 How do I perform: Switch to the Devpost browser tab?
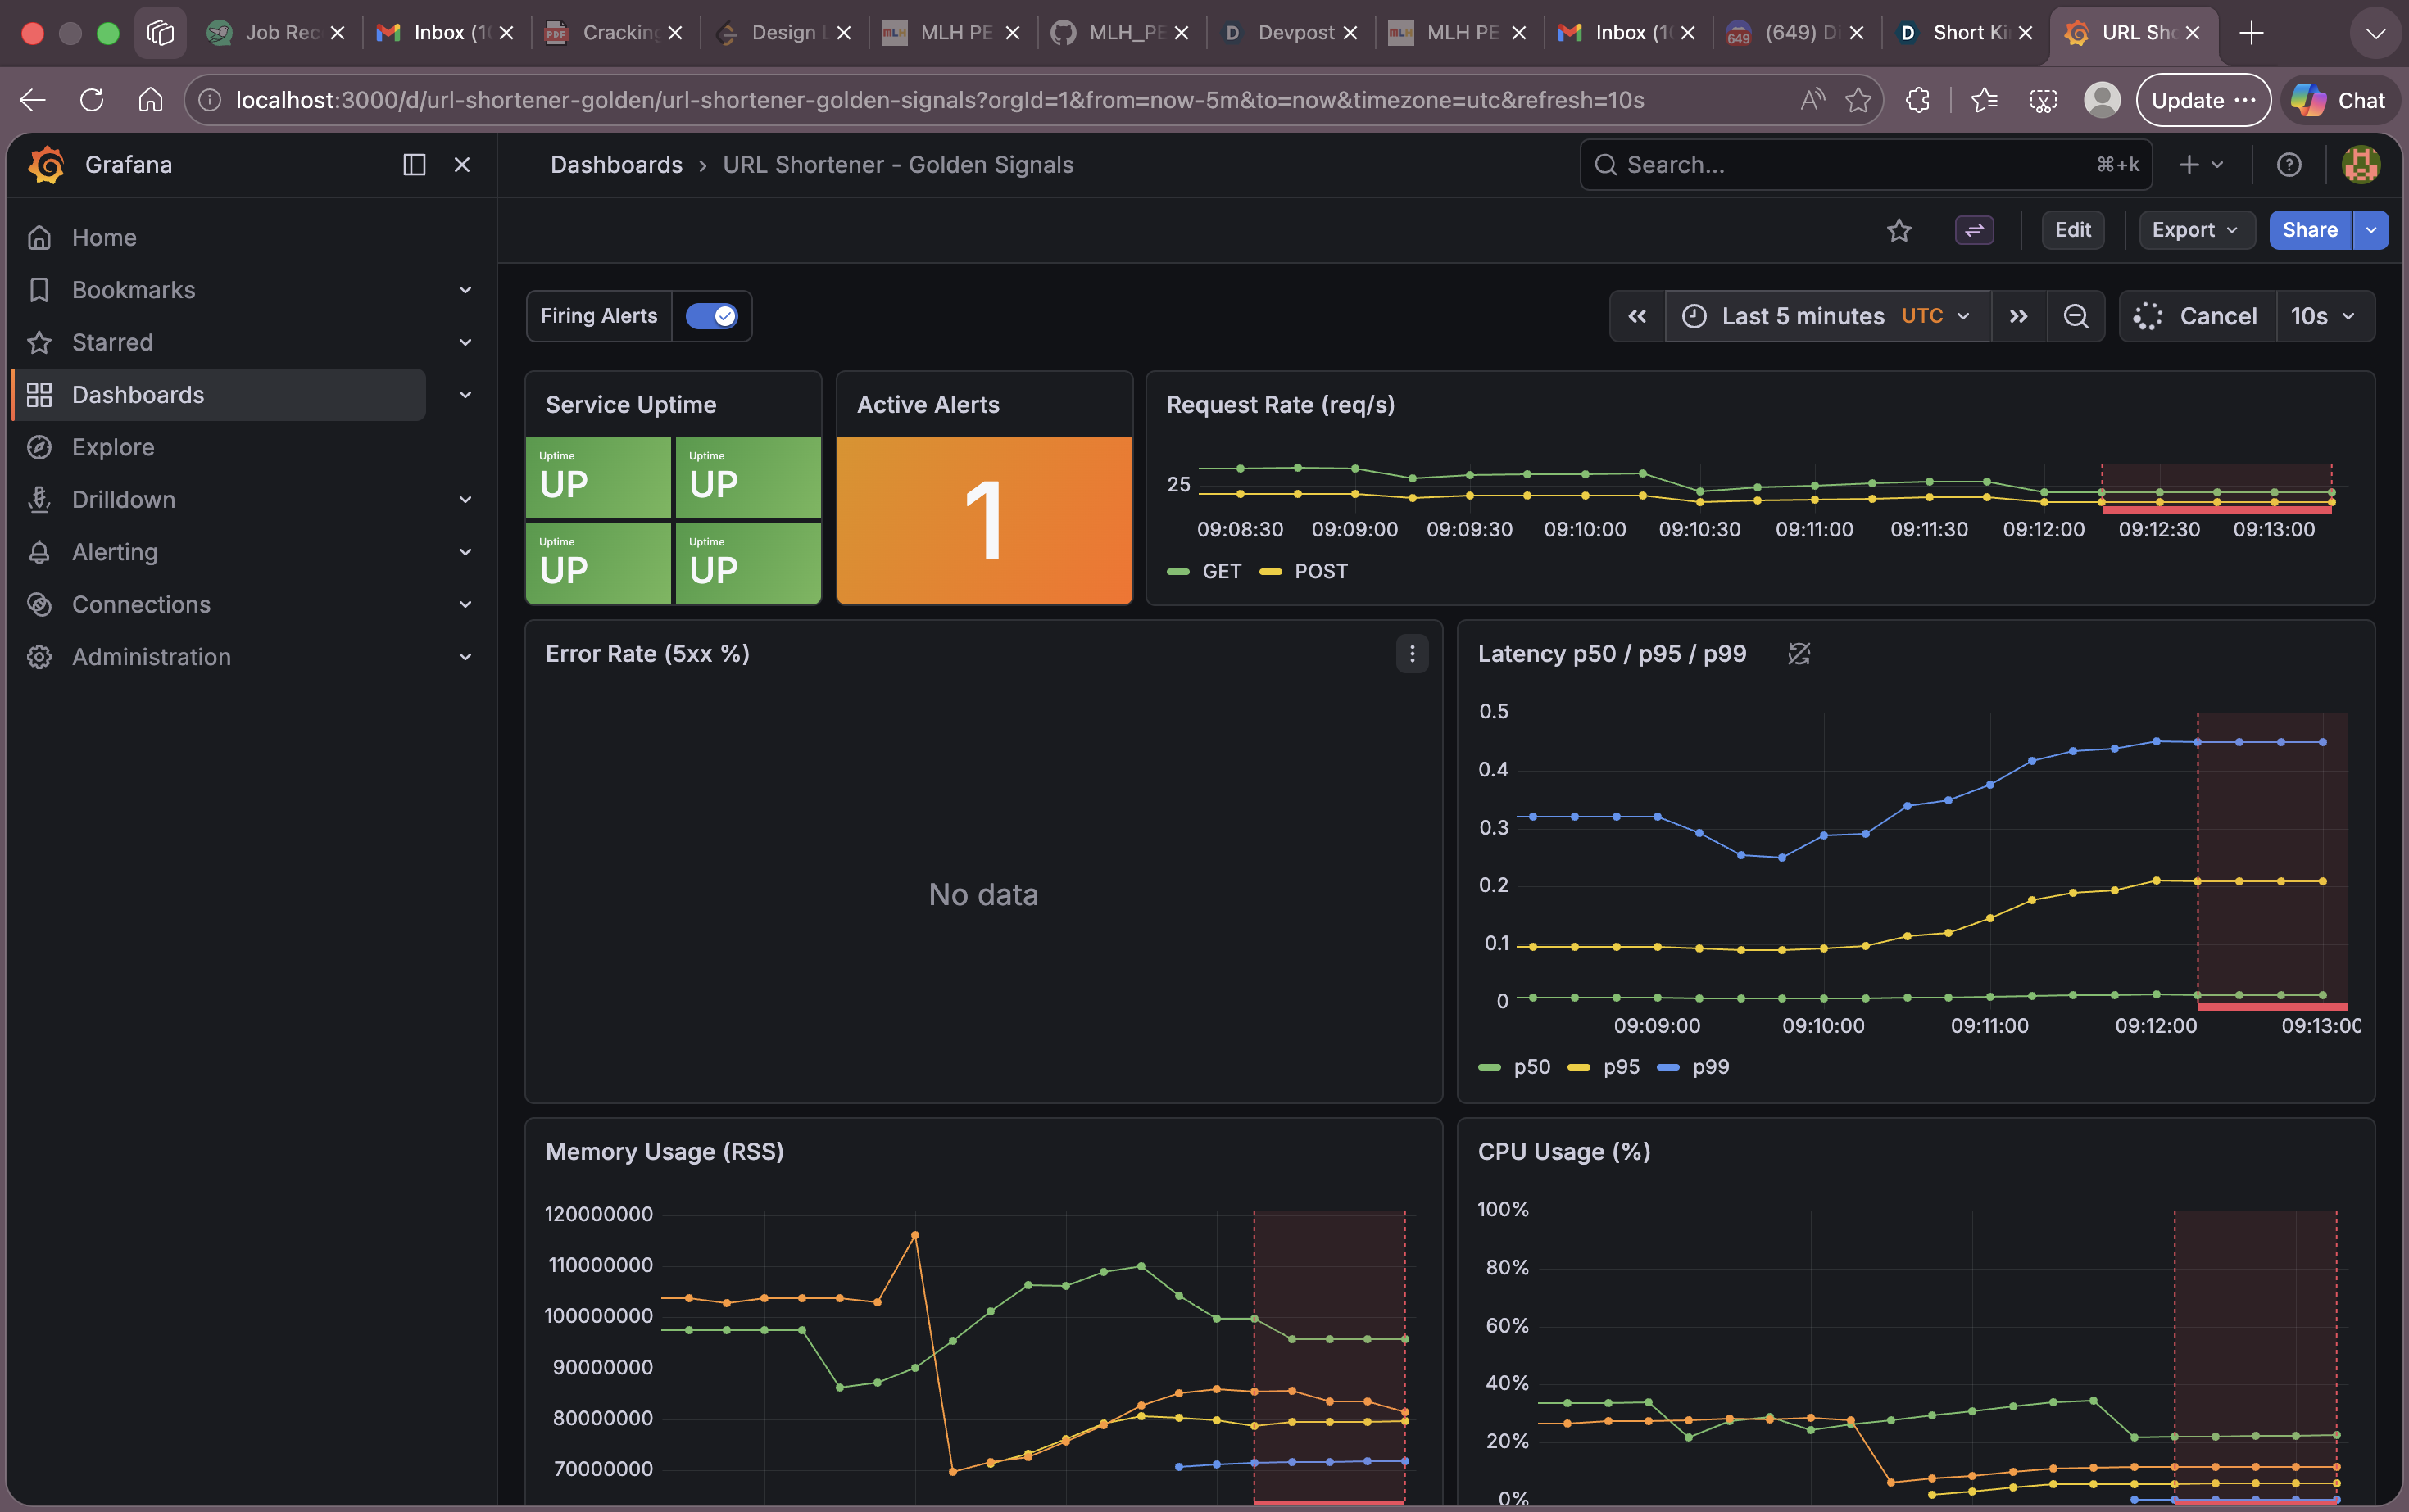(x=1292, y=32)
